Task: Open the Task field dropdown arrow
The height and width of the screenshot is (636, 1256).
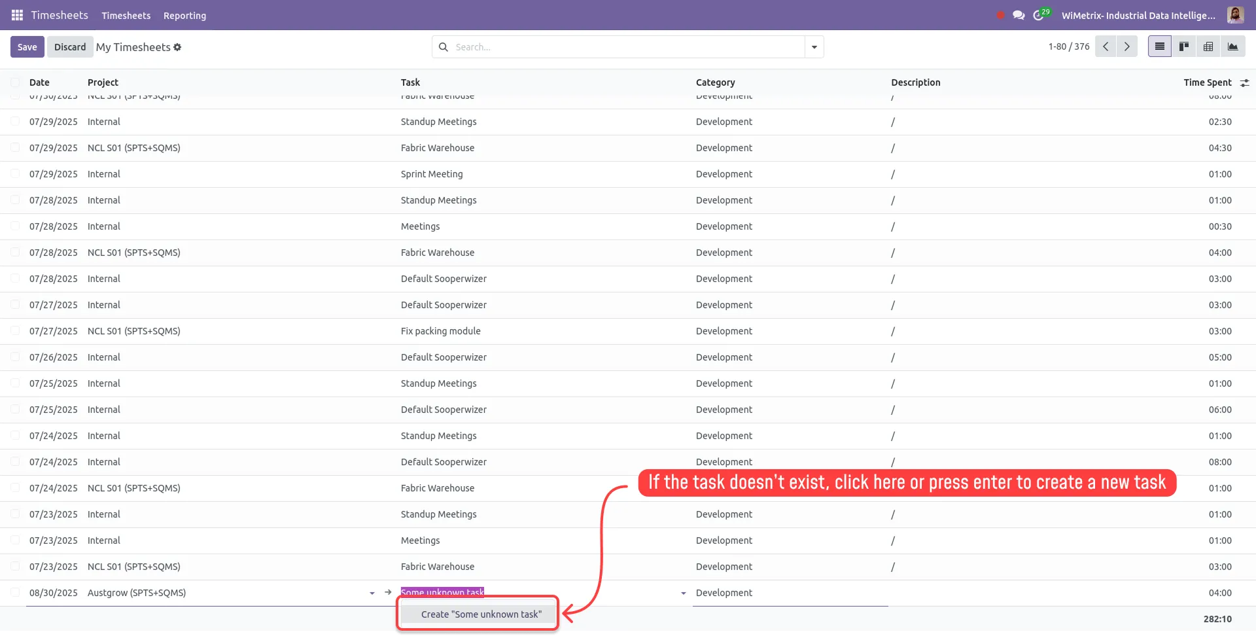Action: click(x=684, y=593)
